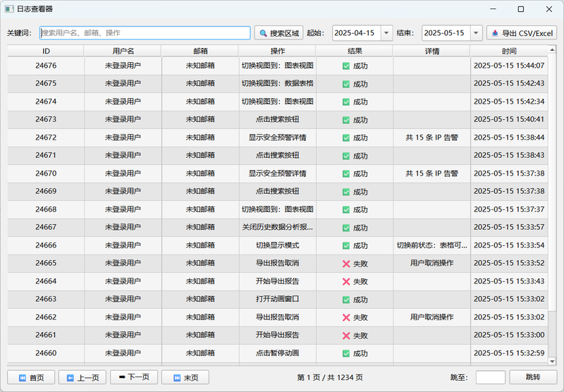Screen dimensions: 564x392
Task: Click green success checkmark in row 24676
Action: pos(346,66)
